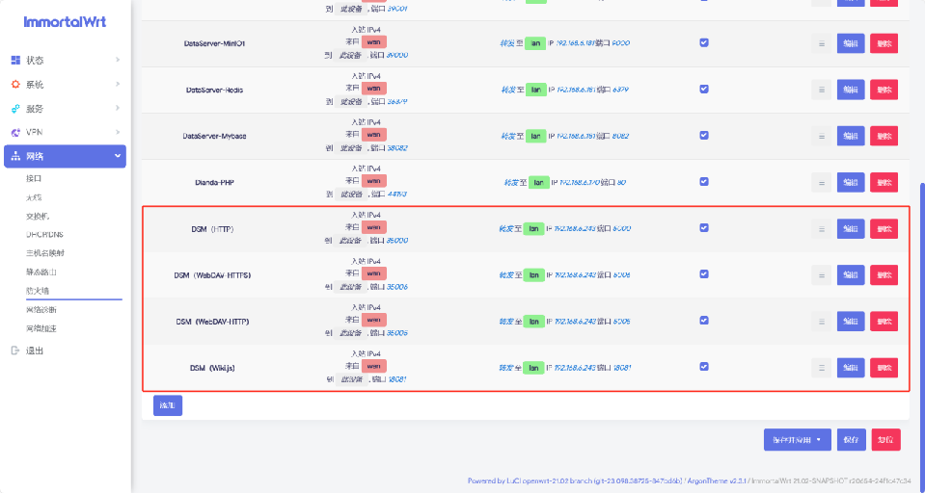Image resolution: width=925 pixels, height=493 pixels.
Task: Click the VPN icon in sidebar
Action: click(15, 132)
